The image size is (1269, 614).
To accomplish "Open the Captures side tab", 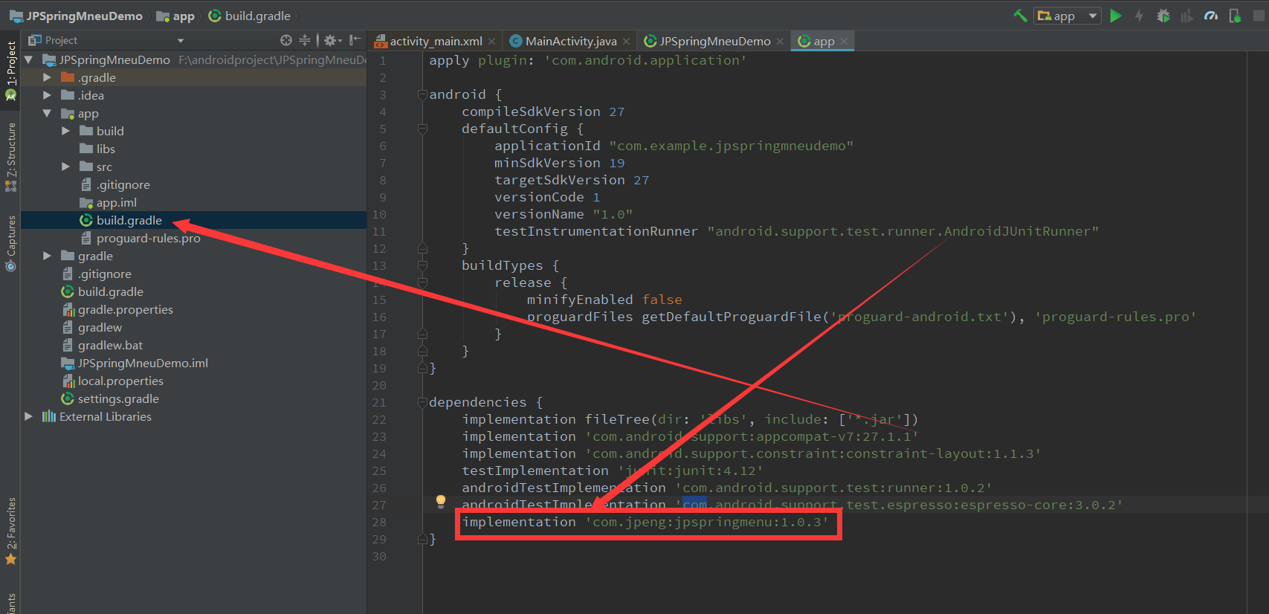I will [10, 243].
